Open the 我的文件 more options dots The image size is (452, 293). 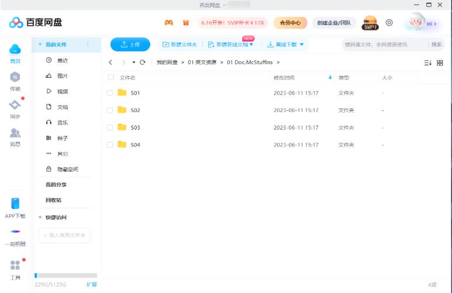pos(88,44)
